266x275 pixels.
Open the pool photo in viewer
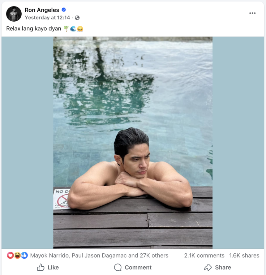pyautogui.click(x=133, y=143)
